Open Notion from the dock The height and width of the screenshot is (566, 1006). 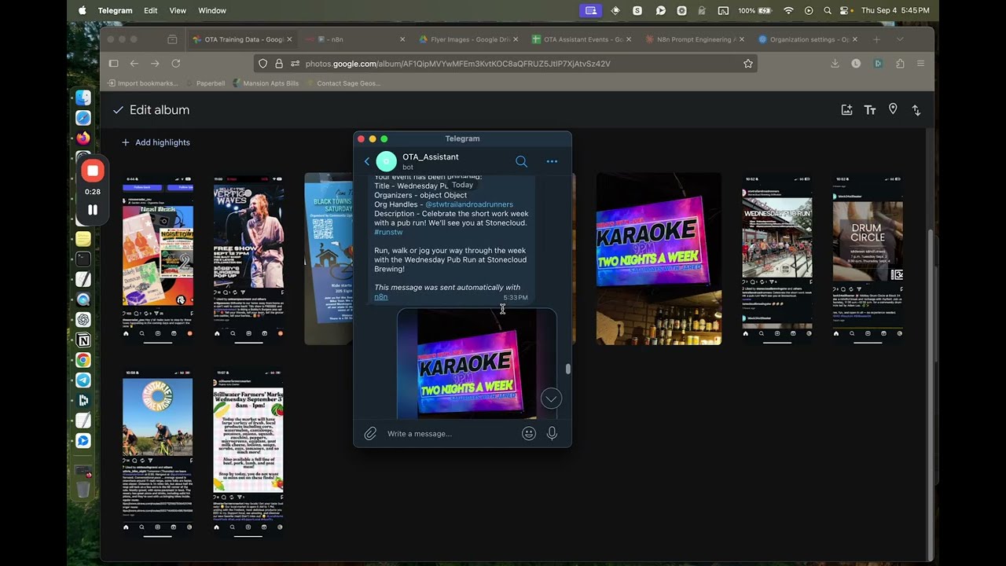click(83, 340)
